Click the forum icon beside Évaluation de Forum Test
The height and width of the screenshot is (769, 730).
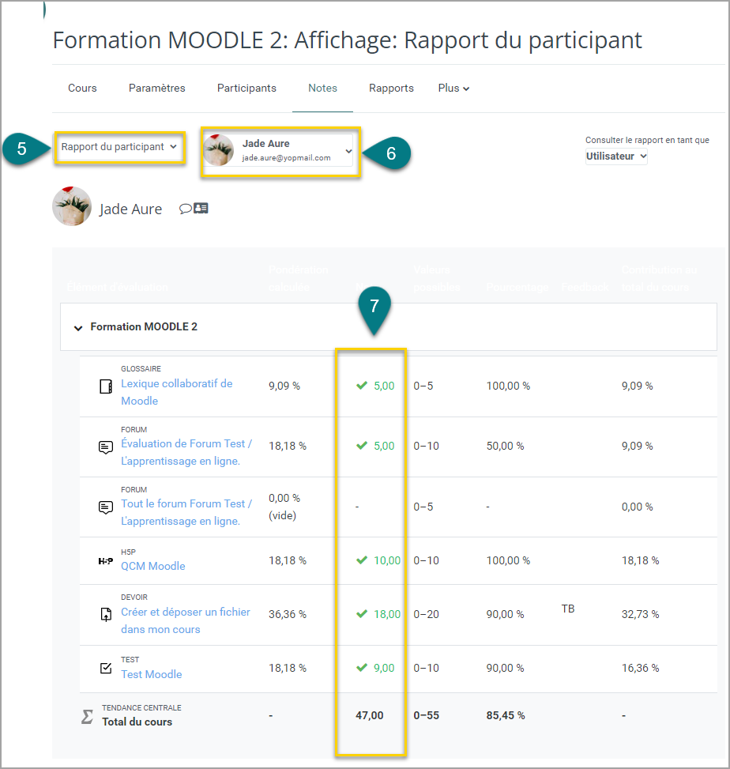tap(106, 447)
